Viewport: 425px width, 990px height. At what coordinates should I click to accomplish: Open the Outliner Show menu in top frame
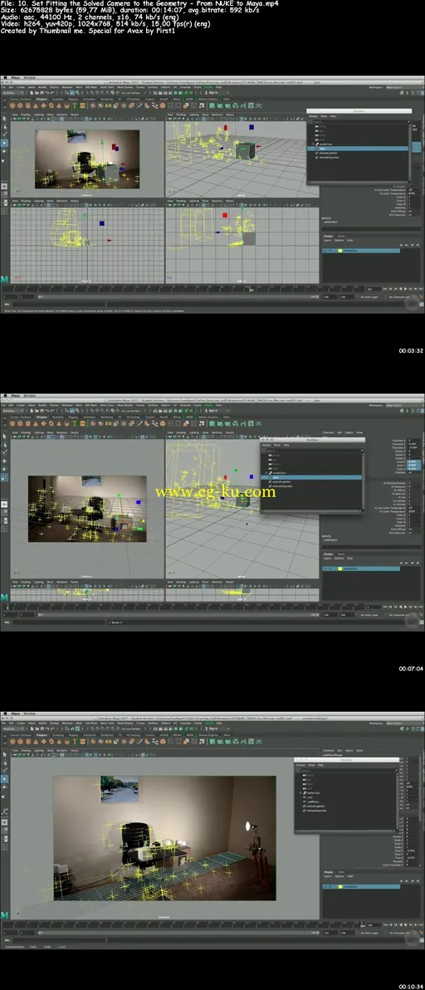pos(324,116)
